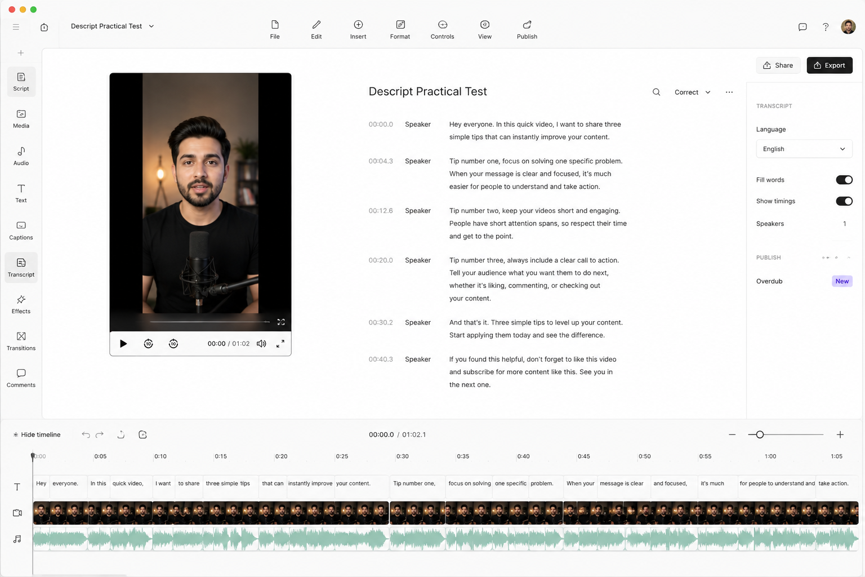865x577 pixels.
Task: Toggle the Fill words switch off
Action: tap(844, 180)
